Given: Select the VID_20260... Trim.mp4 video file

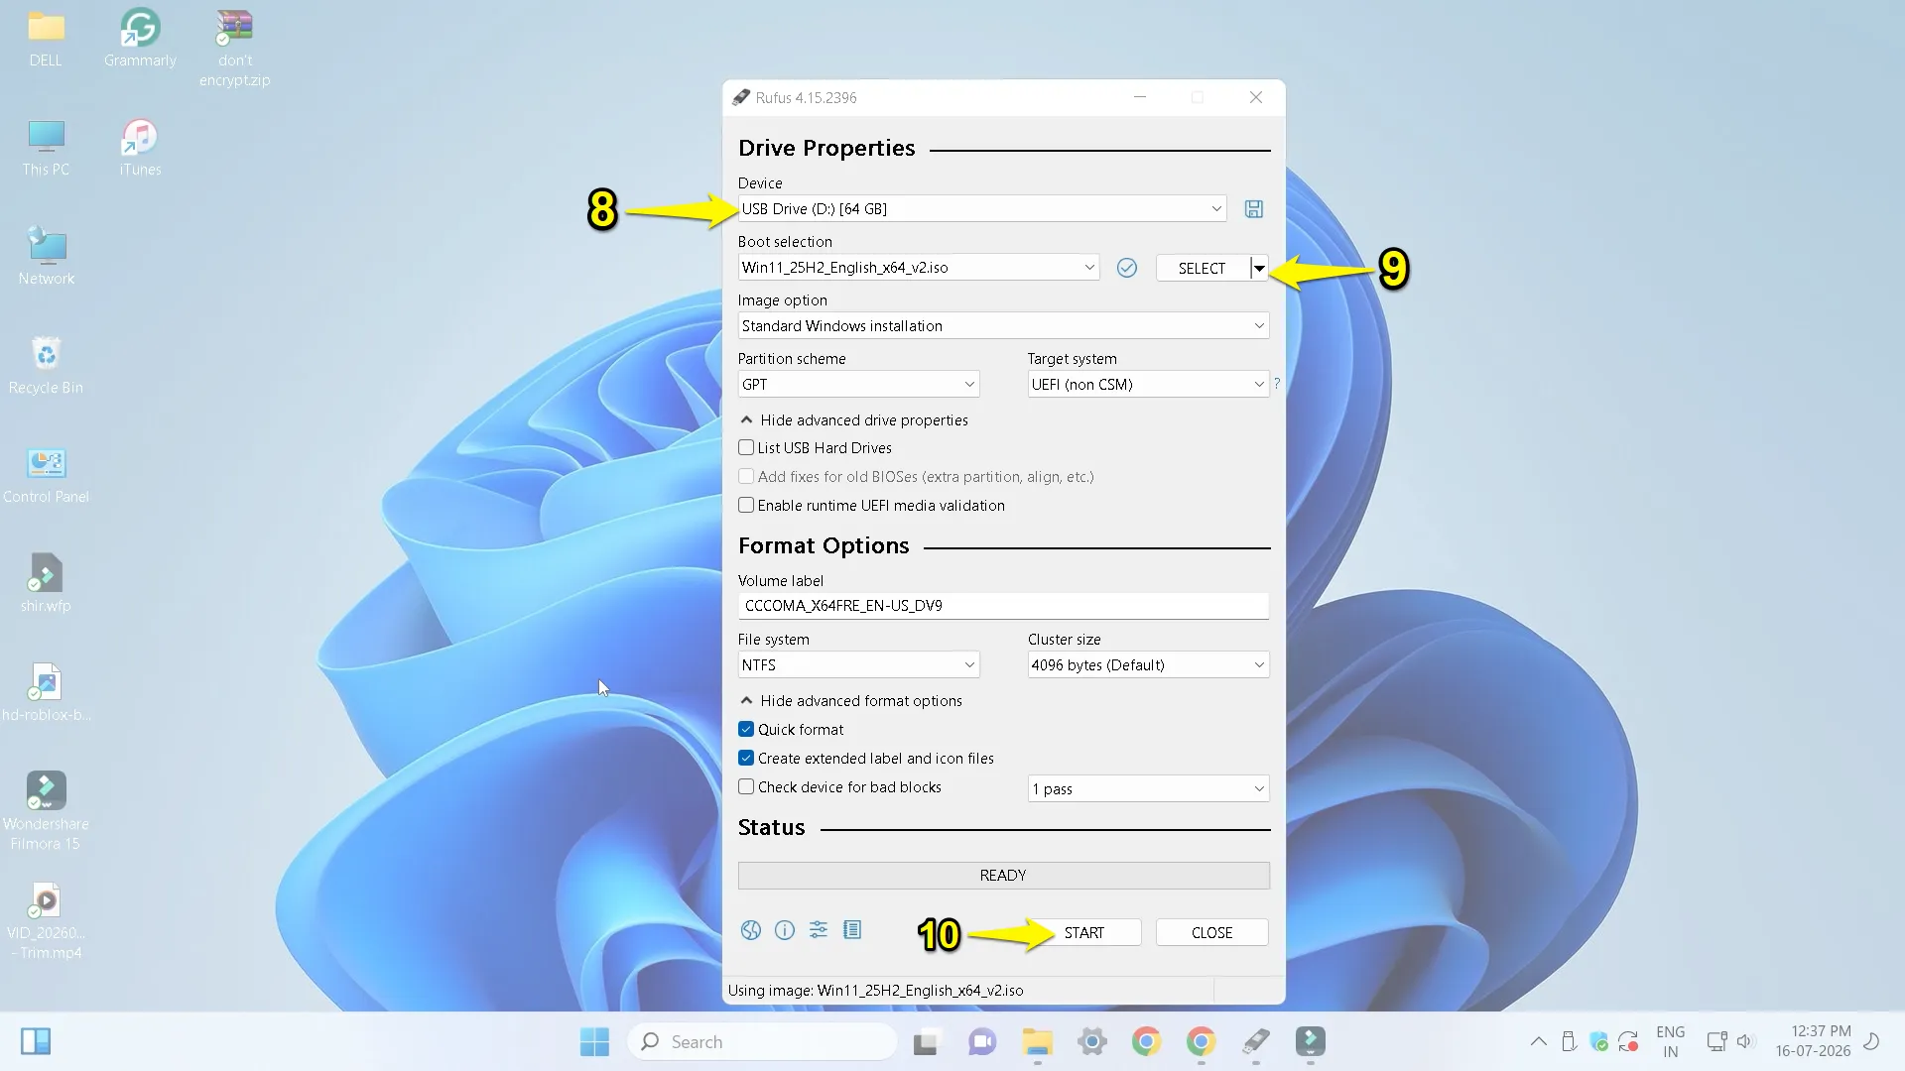Looking at the screenshot, I should click(46, 920).
